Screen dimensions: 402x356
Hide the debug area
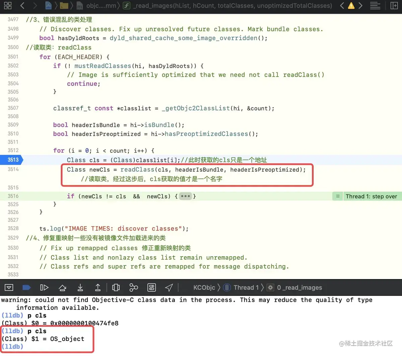(9, 287)
